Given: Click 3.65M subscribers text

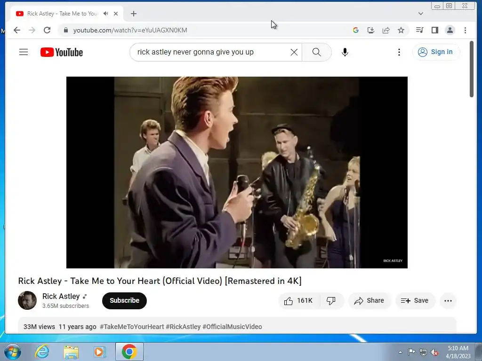Looking at the screenshot, I should tap(65, 306).
